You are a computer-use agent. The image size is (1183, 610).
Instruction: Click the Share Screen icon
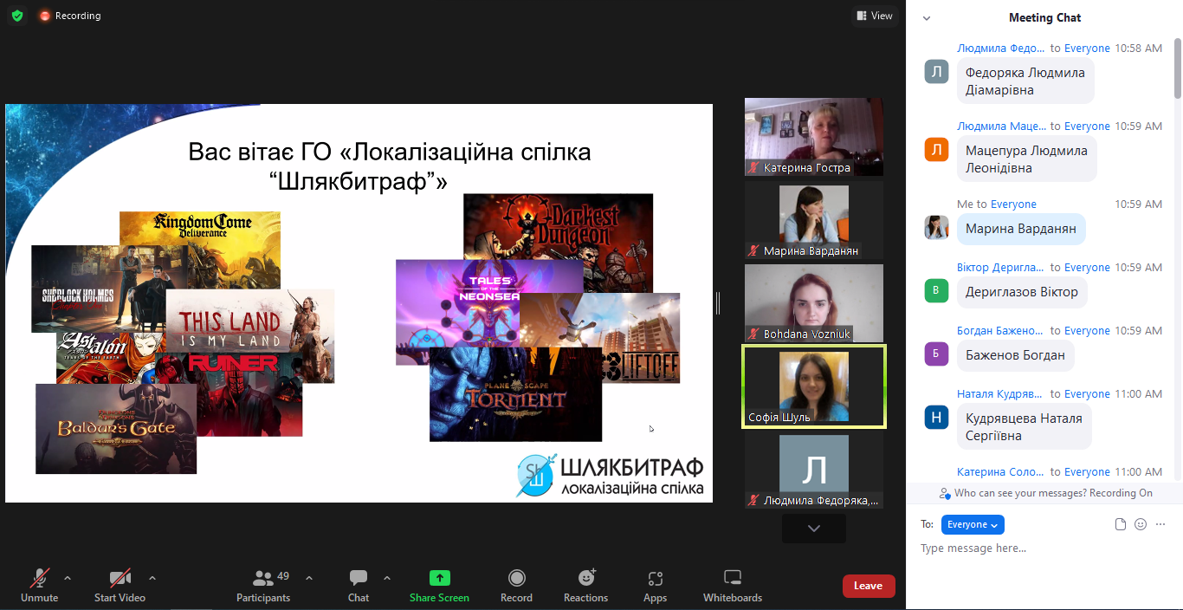tap(439, 578)
